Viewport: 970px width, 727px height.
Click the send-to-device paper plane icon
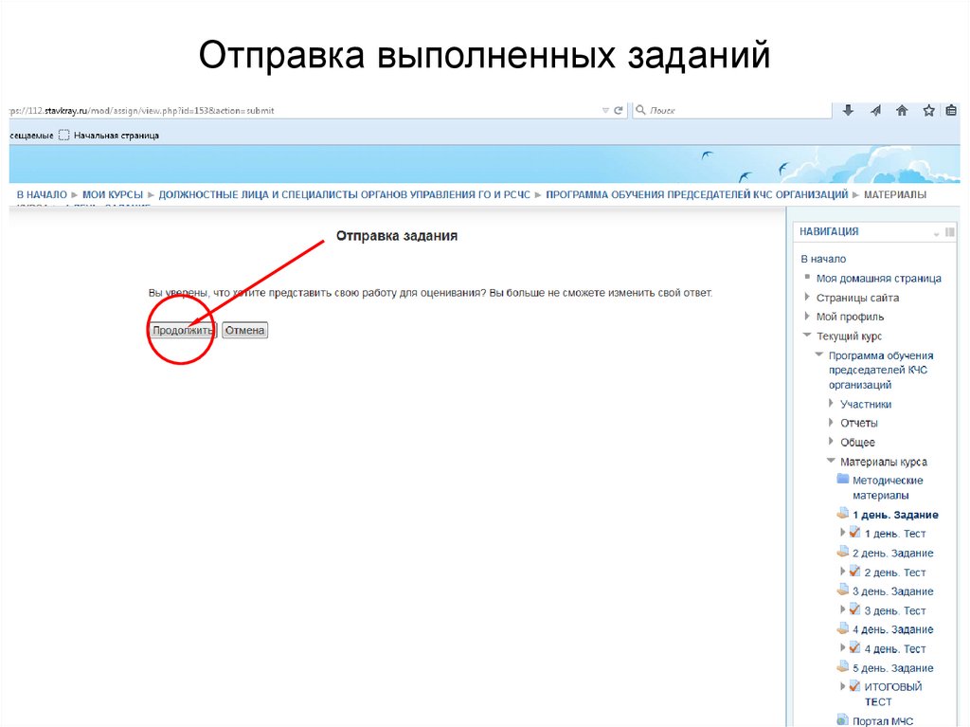[874, 111]
